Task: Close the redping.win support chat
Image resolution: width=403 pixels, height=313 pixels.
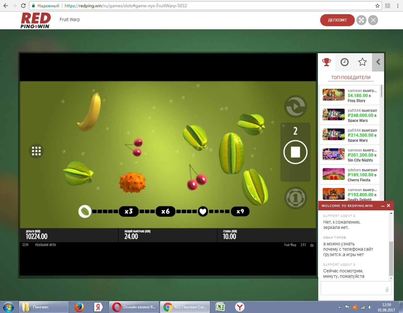Action: pos(389,206)
